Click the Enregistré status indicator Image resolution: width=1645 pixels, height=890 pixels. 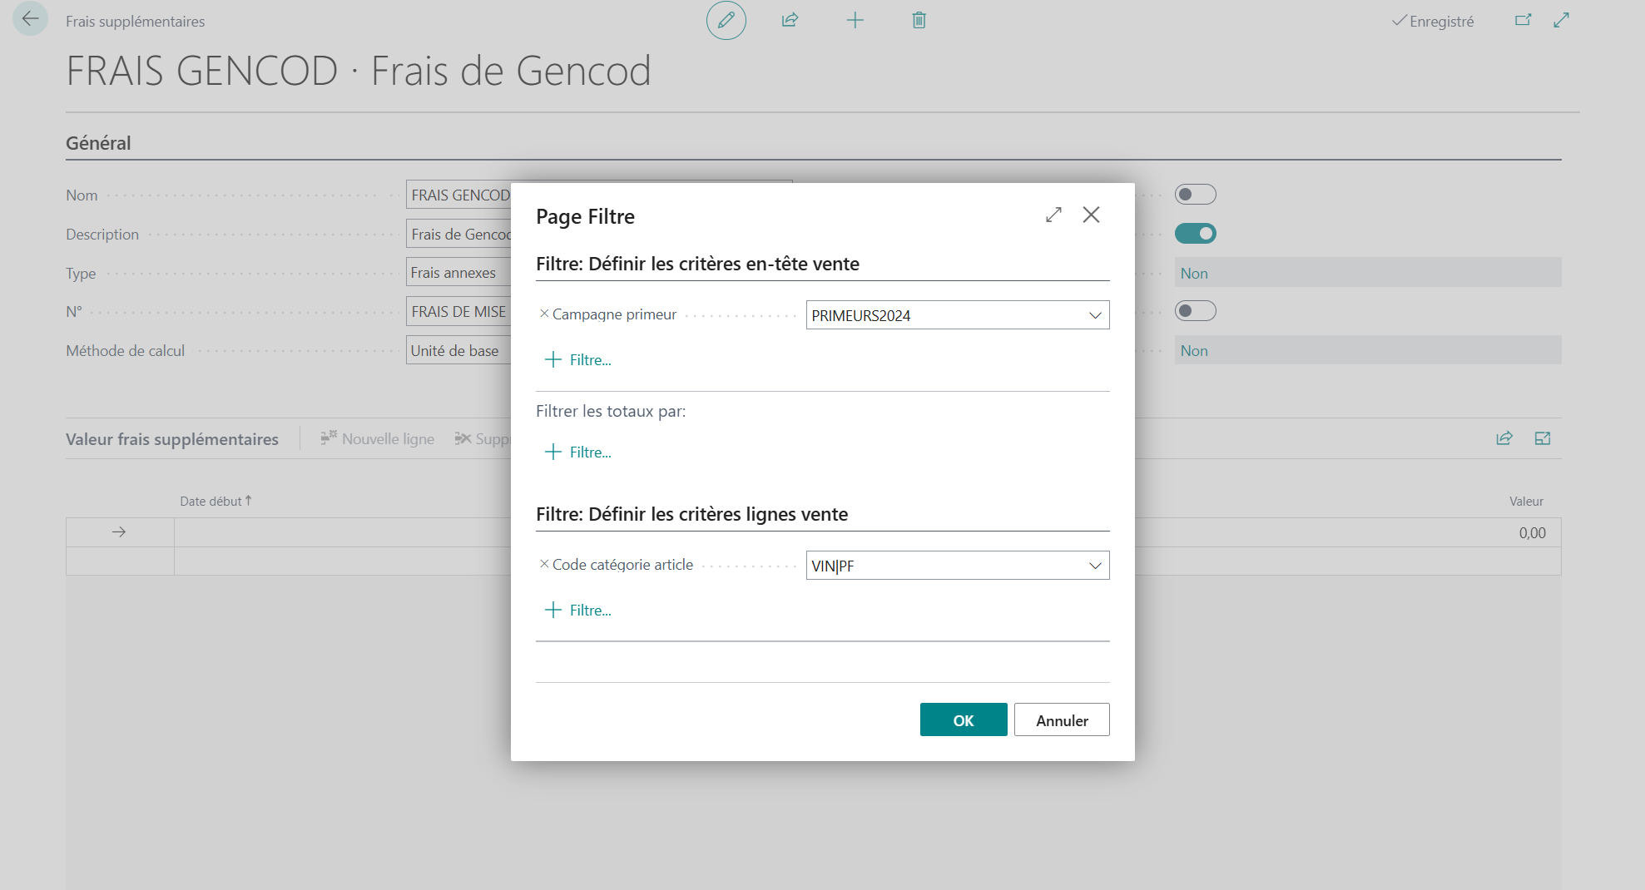[x=1433, y=21]
